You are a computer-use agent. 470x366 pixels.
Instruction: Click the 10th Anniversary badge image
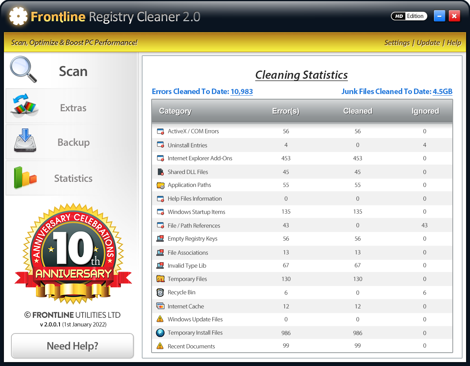pos(73,253)
